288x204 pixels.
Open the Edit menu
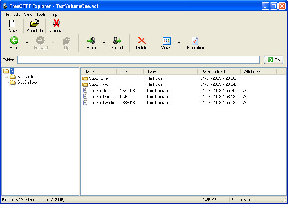pyautogui.click(x=17, y=14)
